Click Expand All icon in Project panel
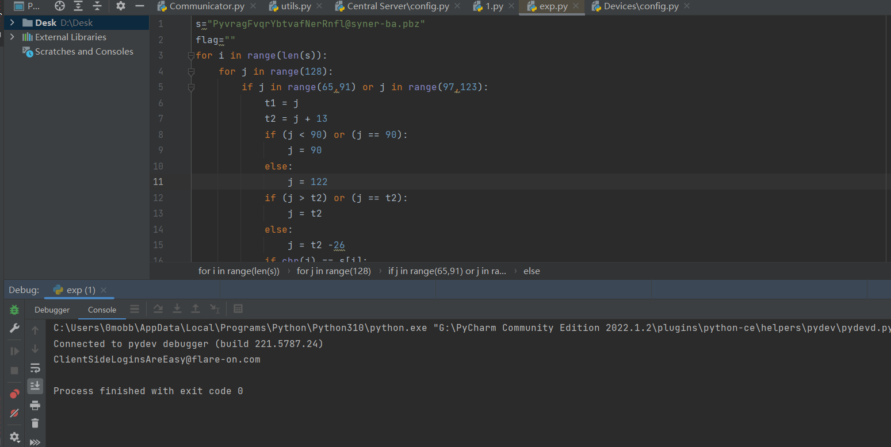 click(x=79, y=6)
